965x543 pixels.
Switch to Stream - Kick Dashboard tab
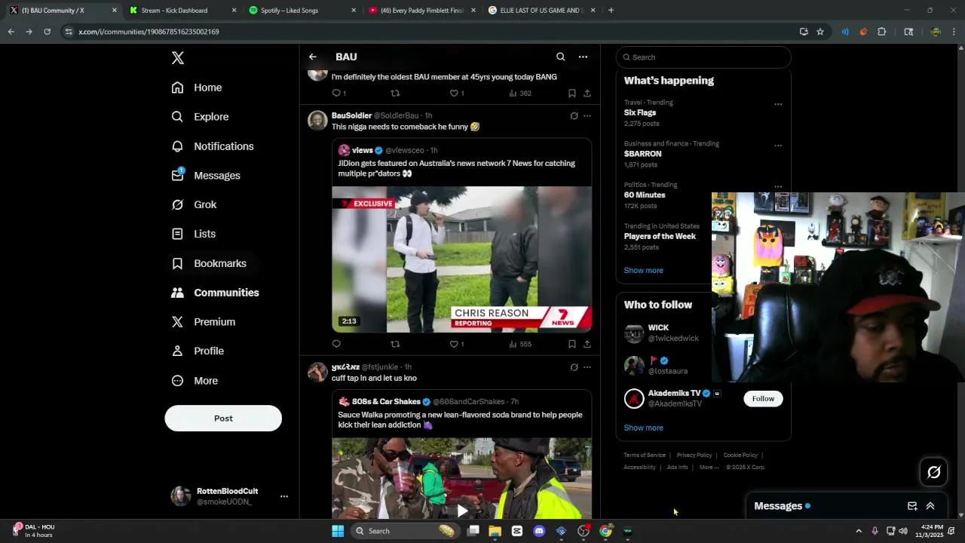182,11
